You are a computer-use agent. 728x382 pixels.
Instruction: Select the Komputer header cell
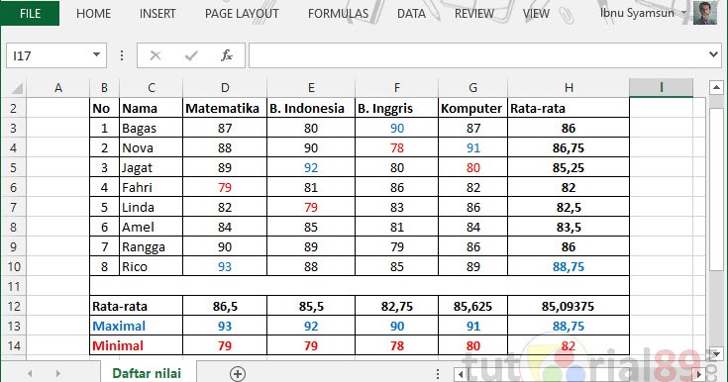click(473, 108)
